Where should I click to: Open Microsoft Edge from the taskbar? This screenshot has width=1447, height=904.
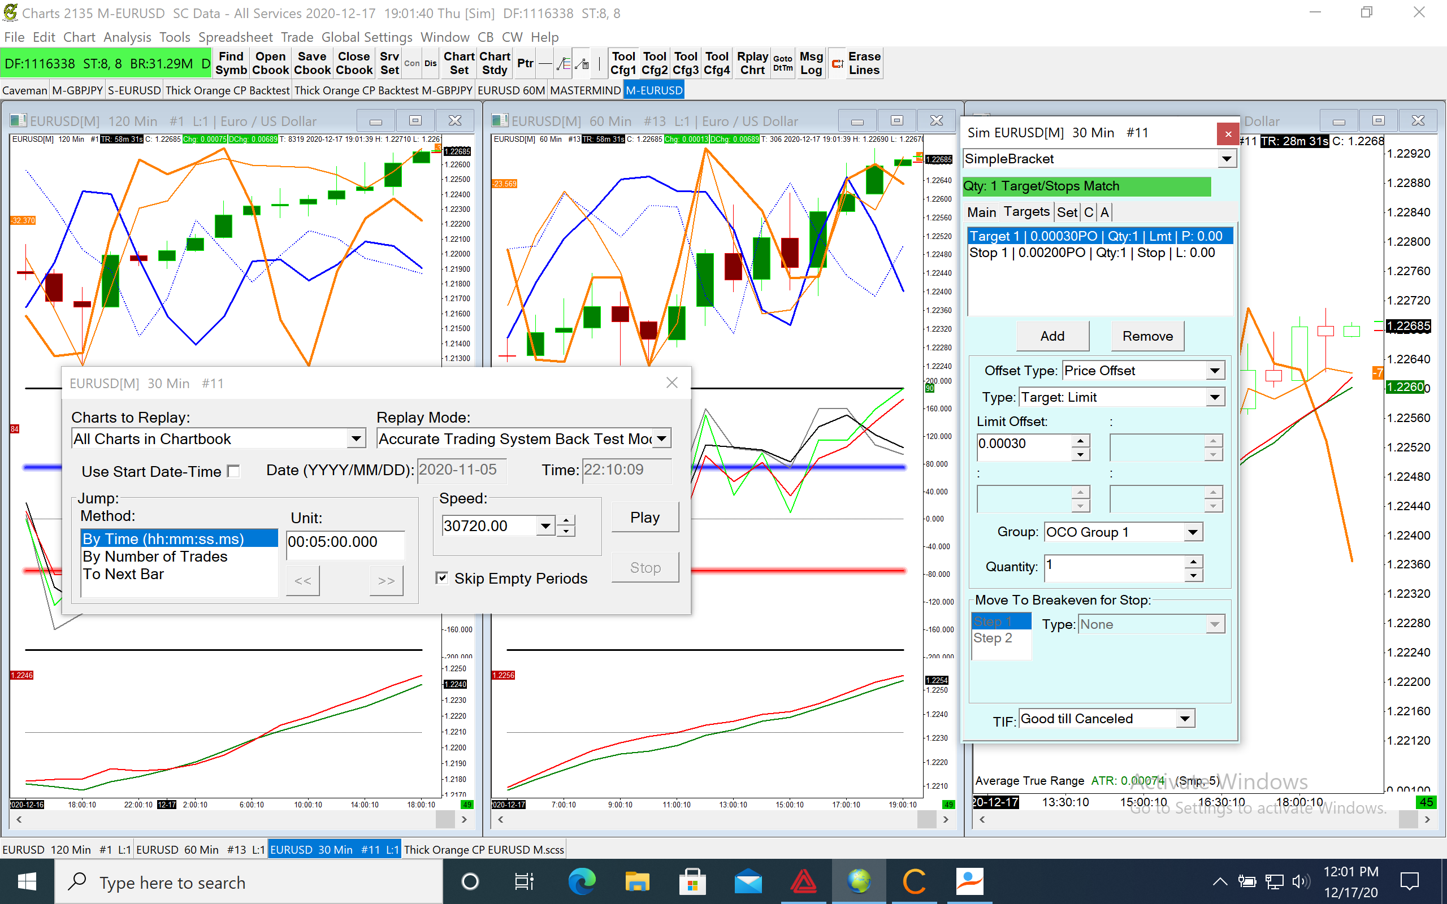(581, 881)
